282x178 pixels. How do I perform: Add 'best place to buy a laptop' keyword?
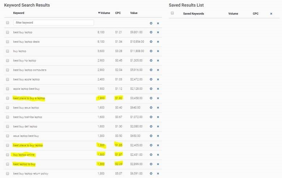[151, 98]
